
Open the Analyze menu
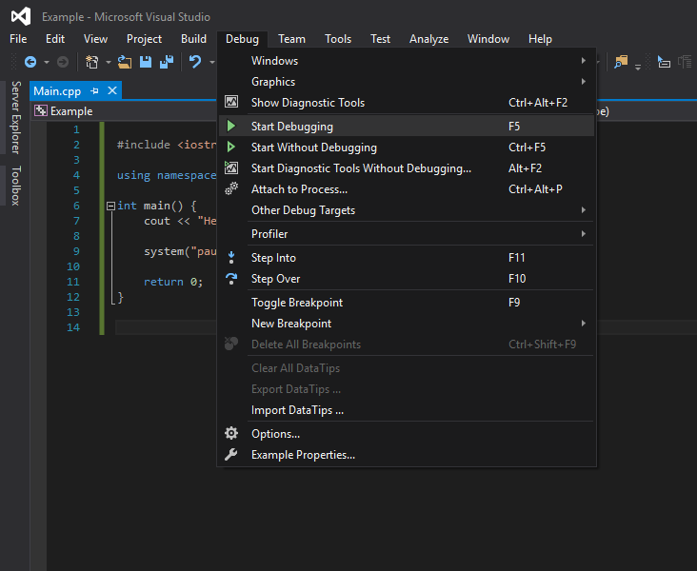428,39
